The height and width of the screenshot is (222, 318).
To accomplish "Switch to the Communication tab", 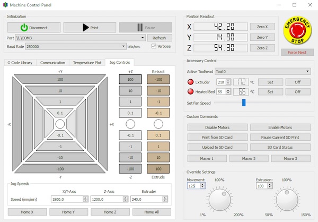I will 52,63.
